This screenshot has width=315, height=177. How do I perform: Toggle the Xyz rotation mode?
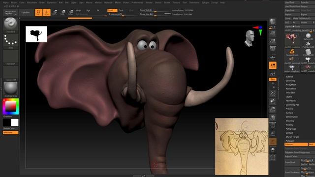(x=273, y=80)
